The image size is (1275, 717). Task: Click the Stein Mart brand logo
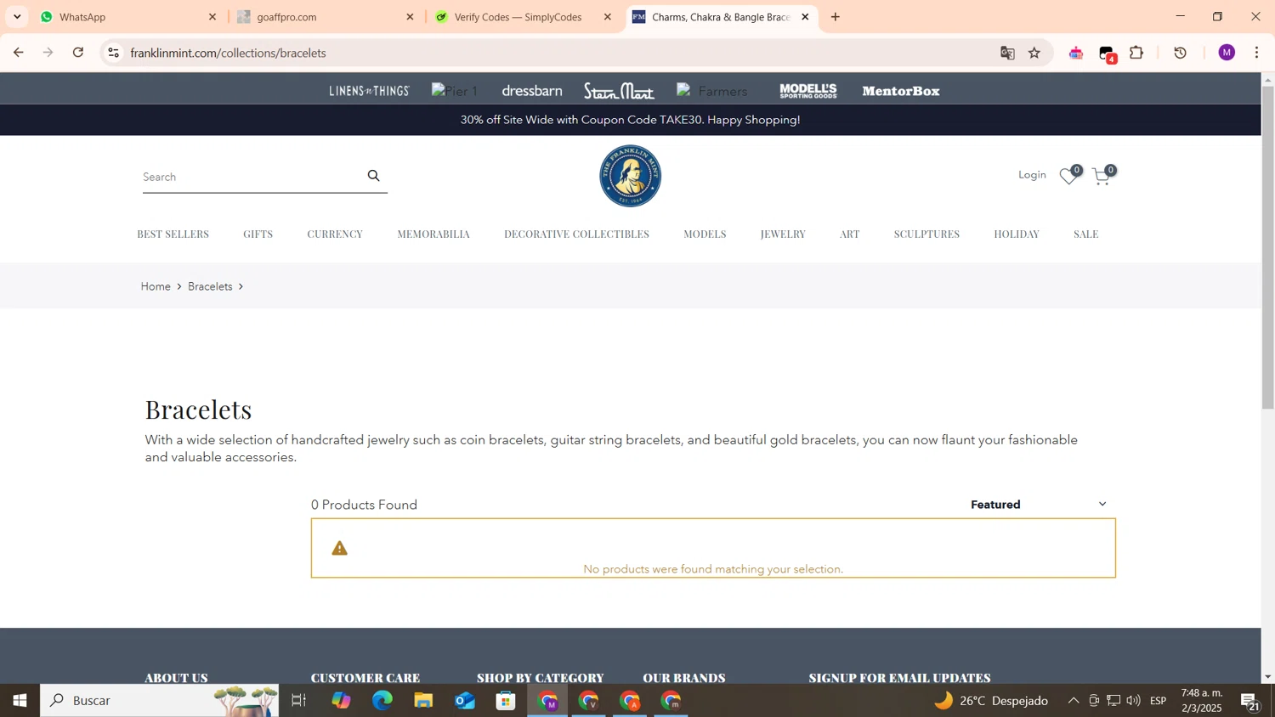(x=619, y=91)
